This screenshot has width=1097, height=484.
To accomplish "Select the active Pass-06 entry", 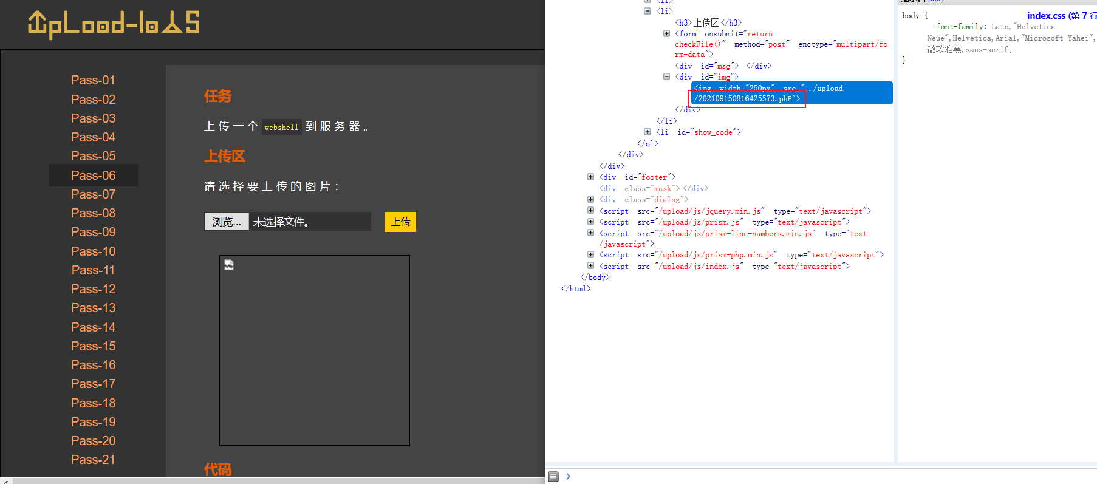I will coord(93,175).
